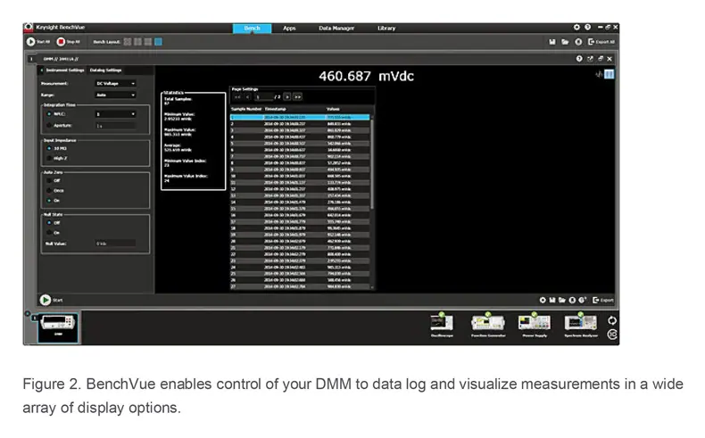This screenshot has height=438, width=705.
Task: Select Null State On radio button
Action: [x=49, y=233]
